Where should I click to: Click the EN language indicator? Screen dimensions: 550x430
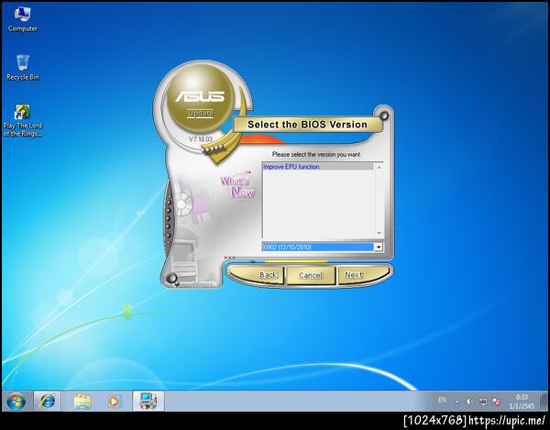point(443,400)
